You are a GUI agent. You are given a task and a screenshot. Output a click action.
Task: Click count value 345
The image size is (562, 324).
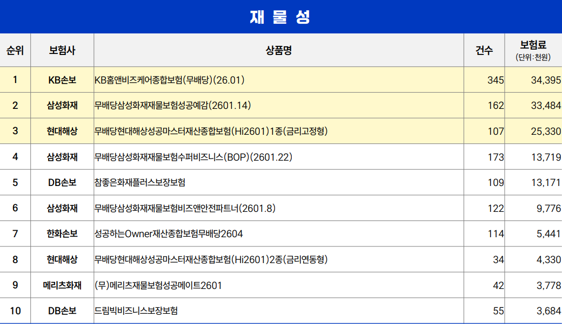point(496,80)
